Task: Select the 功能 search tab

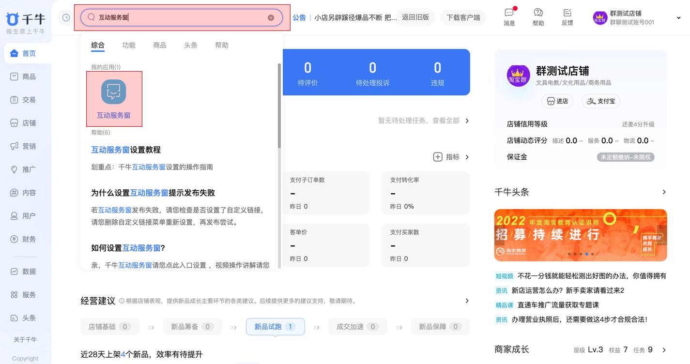Action: click(x=129, y=45)
